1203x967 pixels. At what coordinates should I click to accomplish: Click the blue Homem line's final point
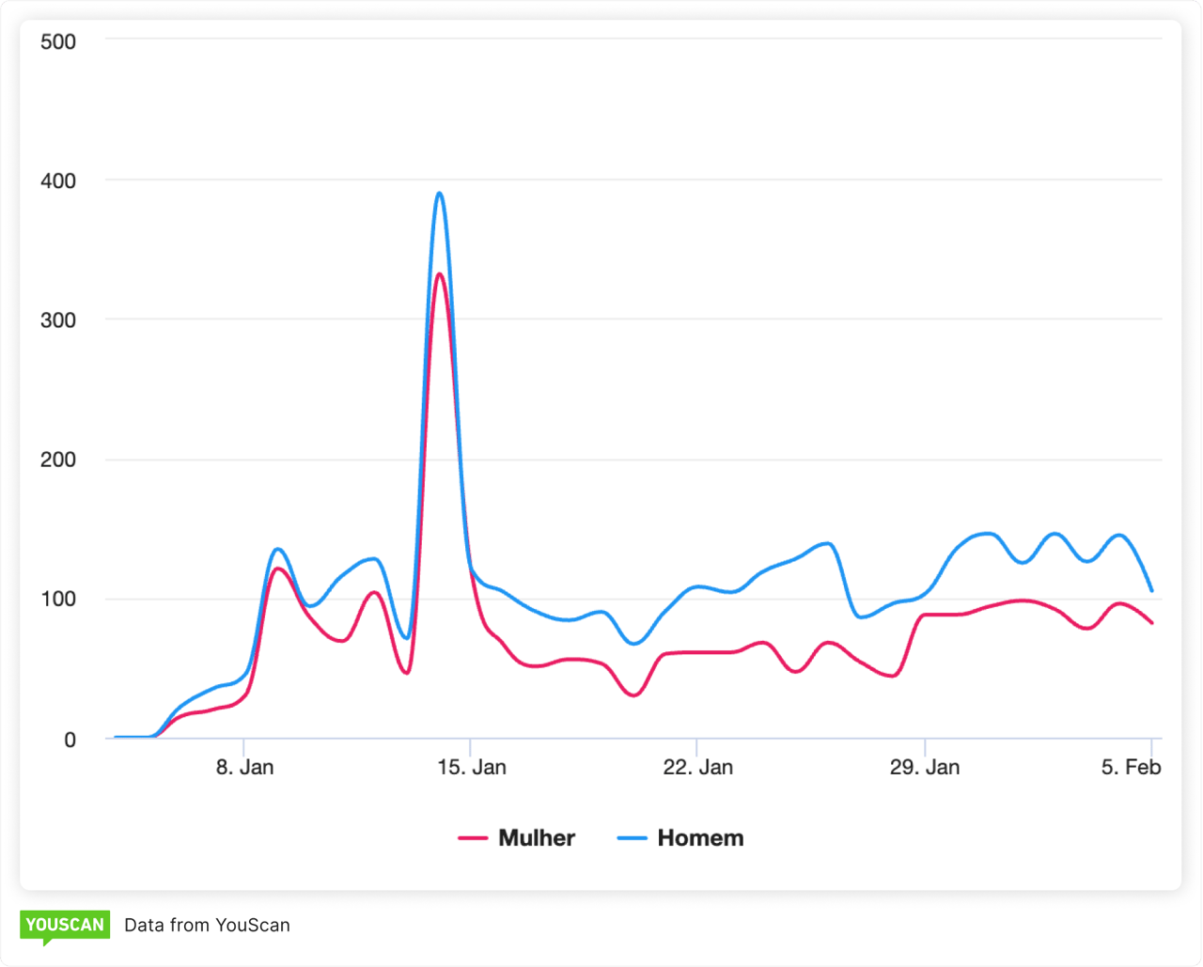(x=1151, y=591)
